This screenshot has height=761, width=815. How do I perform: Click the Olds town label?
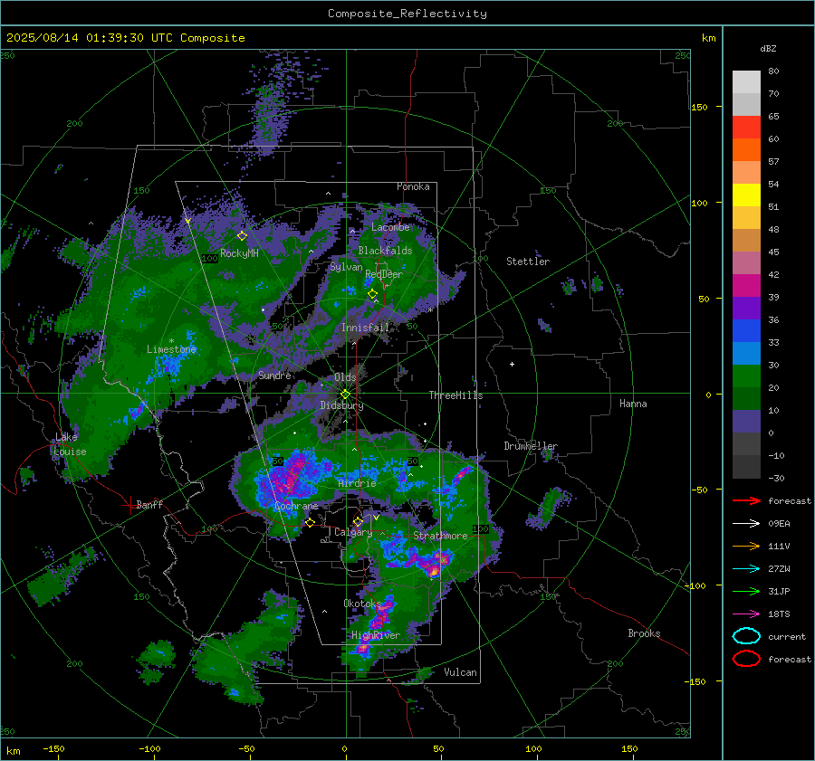point(345,377)
